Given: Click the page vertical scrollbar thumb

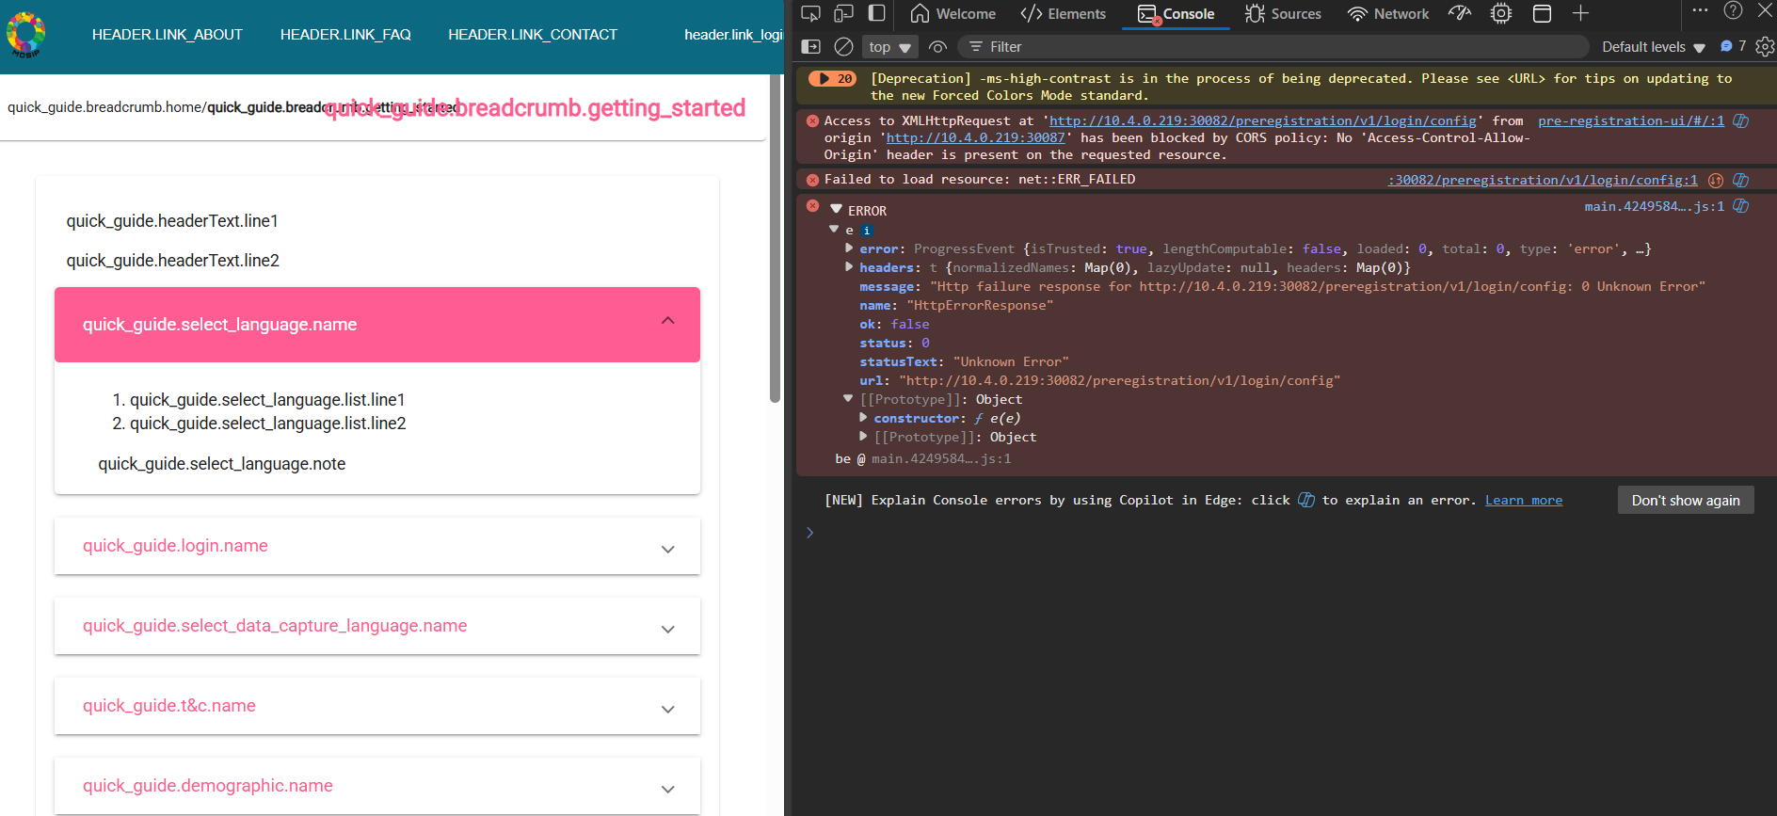Looking at the screenshot, I should (x=775, y=239).
